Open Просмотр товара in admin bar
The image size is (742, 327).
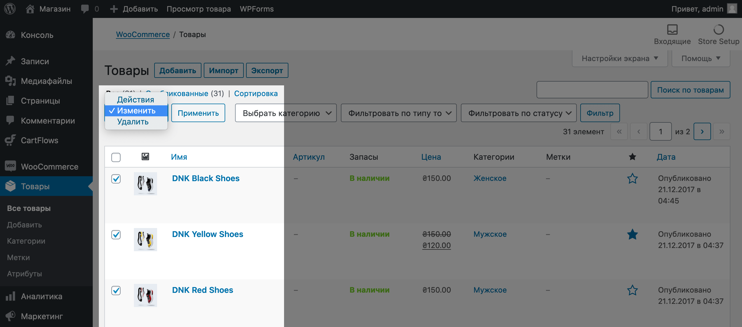point(199,9)
